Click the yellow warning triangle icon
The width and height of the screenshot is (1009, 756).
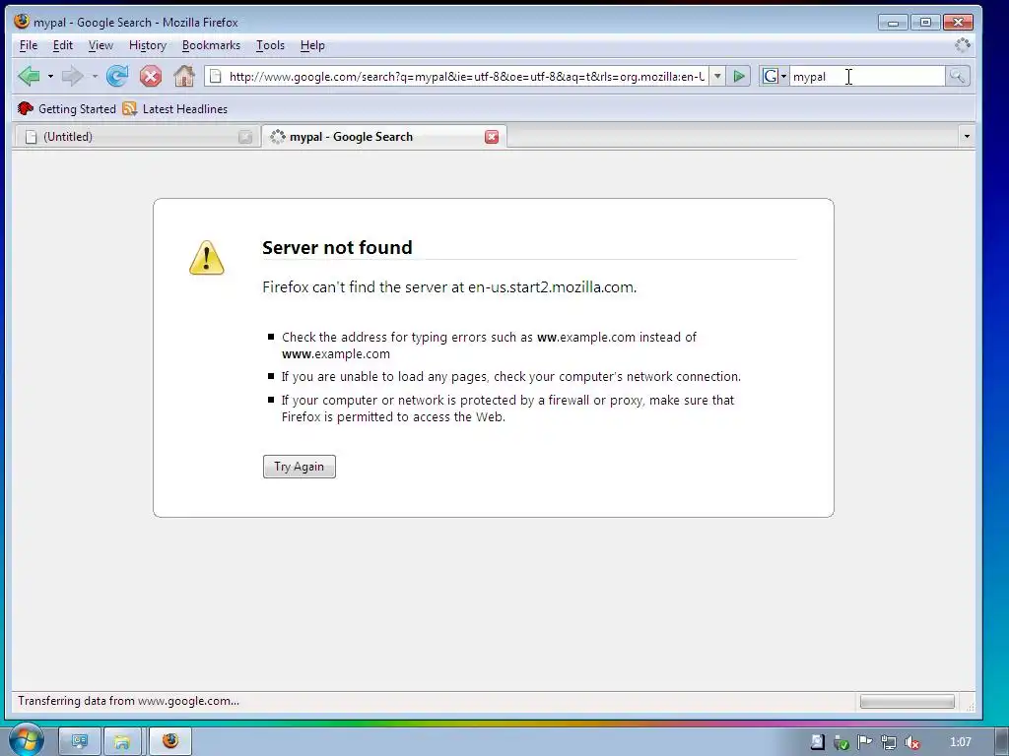pos(207,258)
